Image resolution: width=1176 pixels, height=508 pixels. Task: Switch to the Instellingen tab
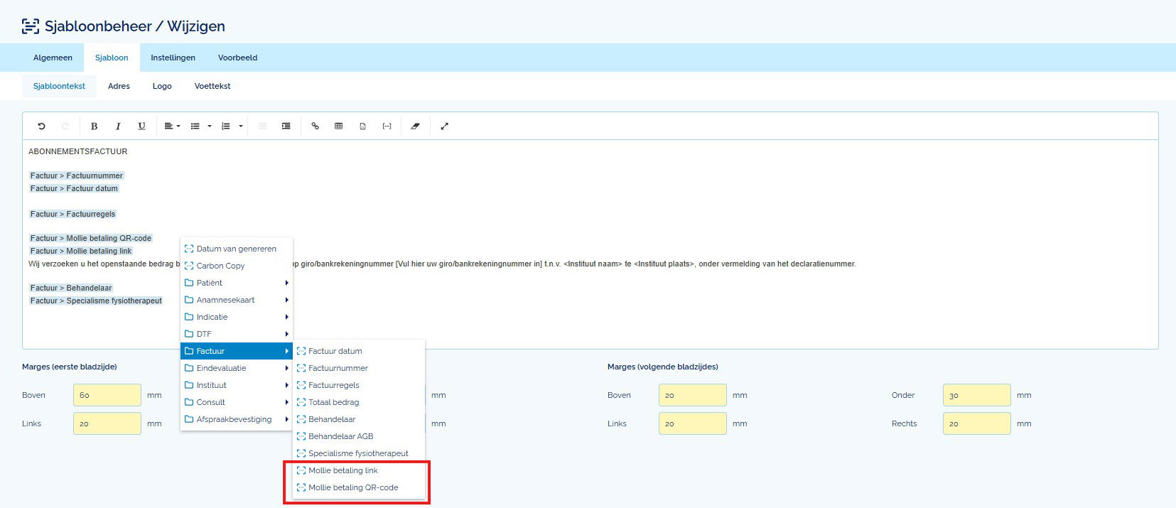[x=173, y=58]
